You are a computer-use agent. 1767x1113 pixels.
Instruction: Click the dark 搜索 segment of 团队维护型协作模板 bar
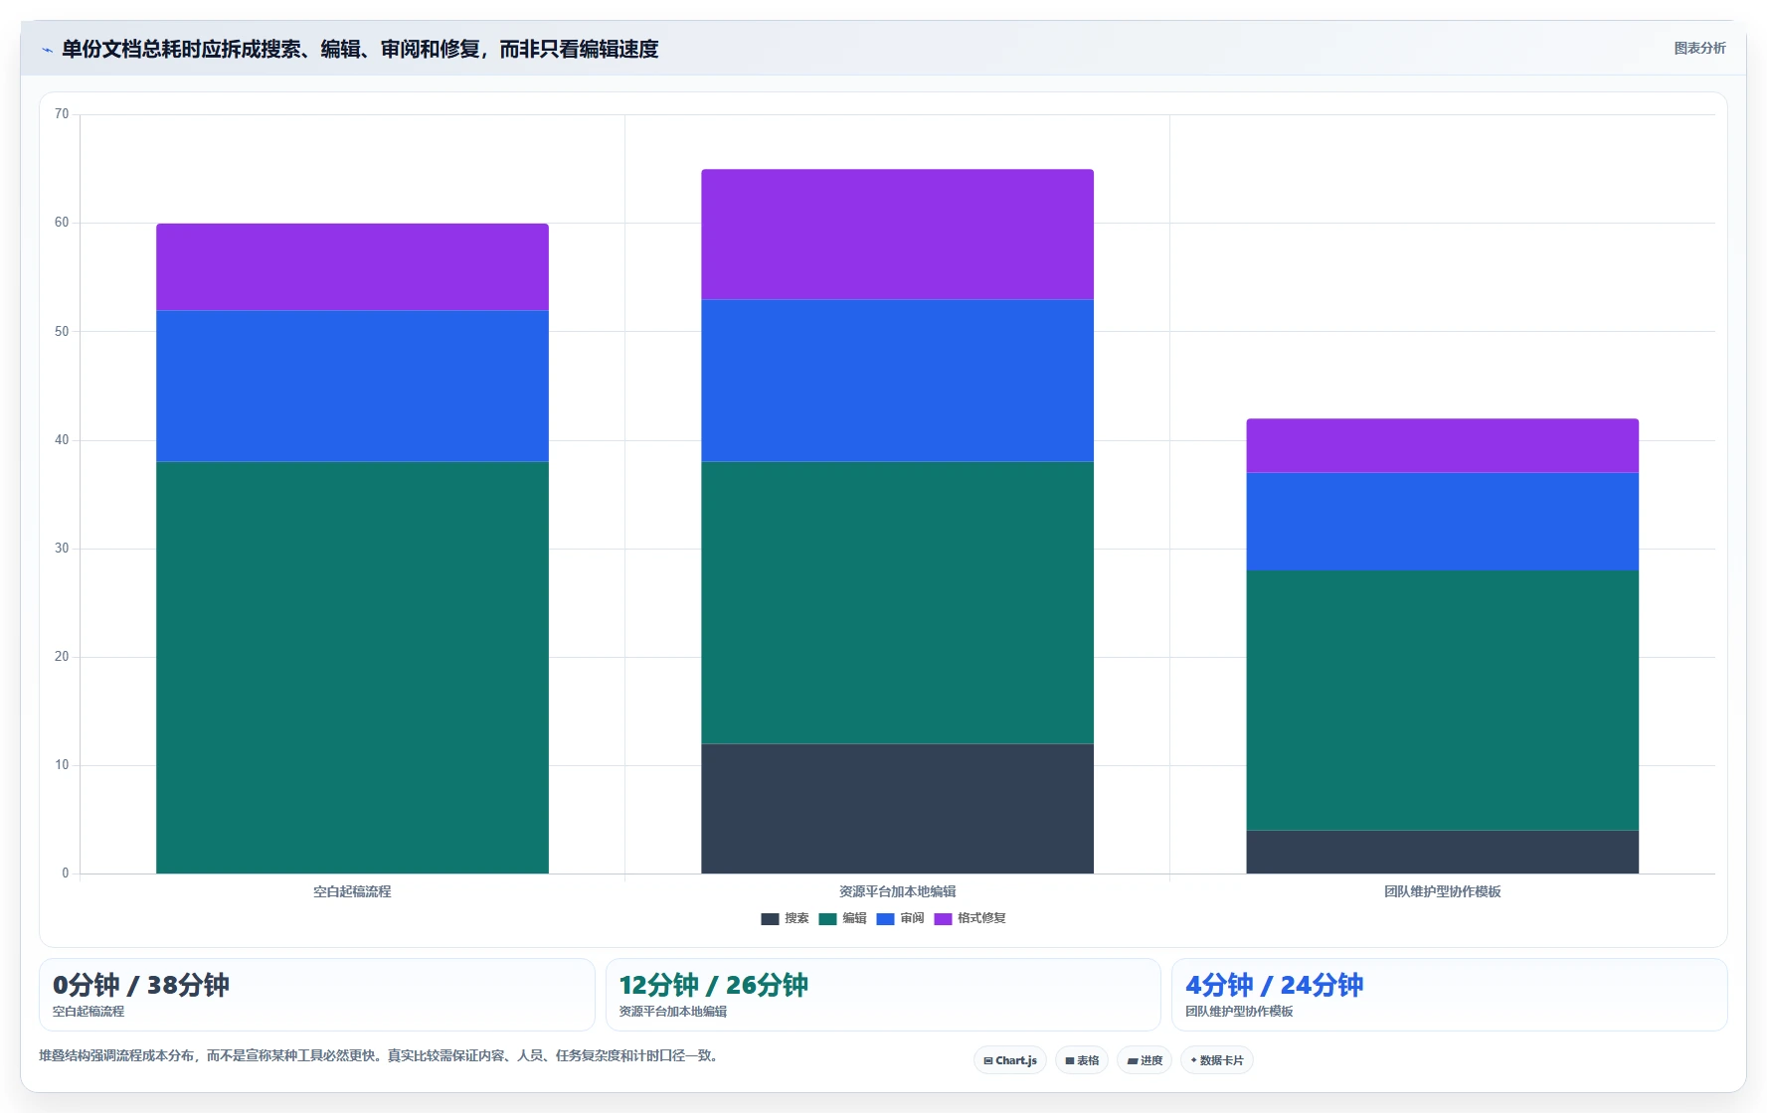pyautogui.click(x=1442, y=853)
